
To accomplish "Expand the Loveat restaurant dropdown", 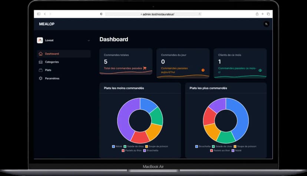I will coord(89,40).
